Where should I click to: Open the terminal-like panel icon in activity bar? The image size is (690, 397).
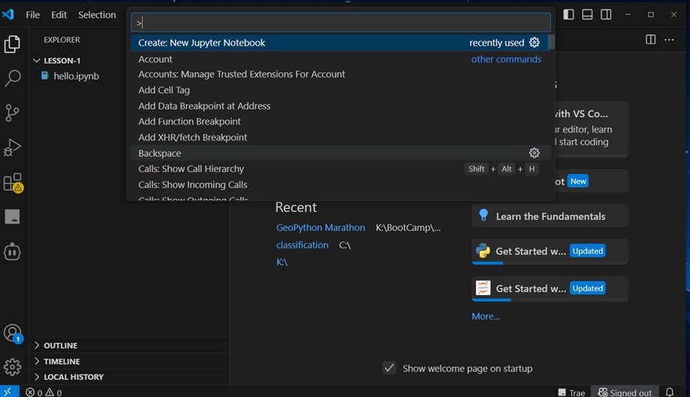coord(12,217)
